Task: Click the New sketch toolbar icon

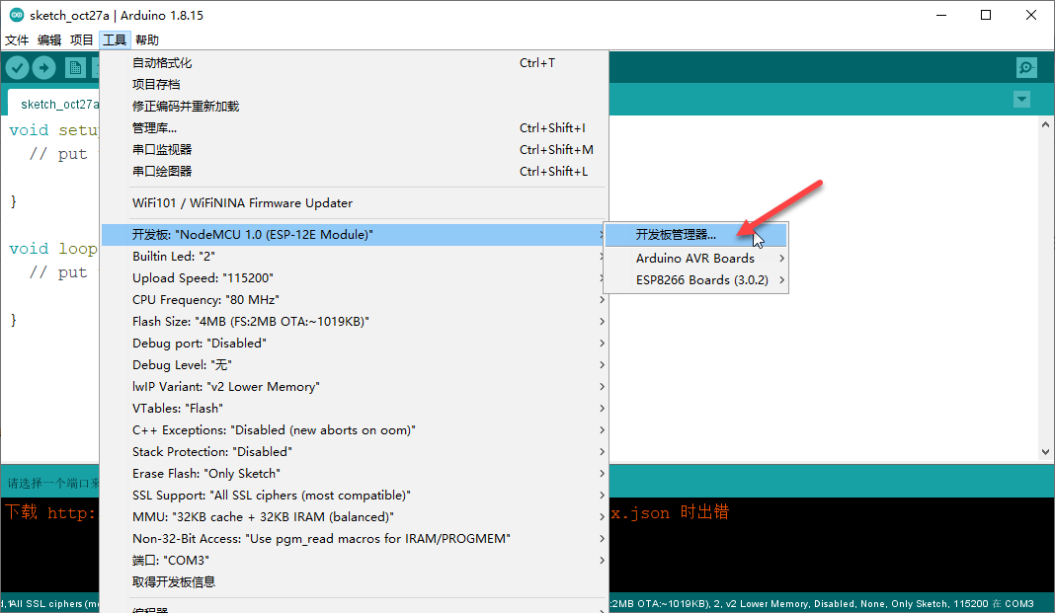Action: point(75,67)
